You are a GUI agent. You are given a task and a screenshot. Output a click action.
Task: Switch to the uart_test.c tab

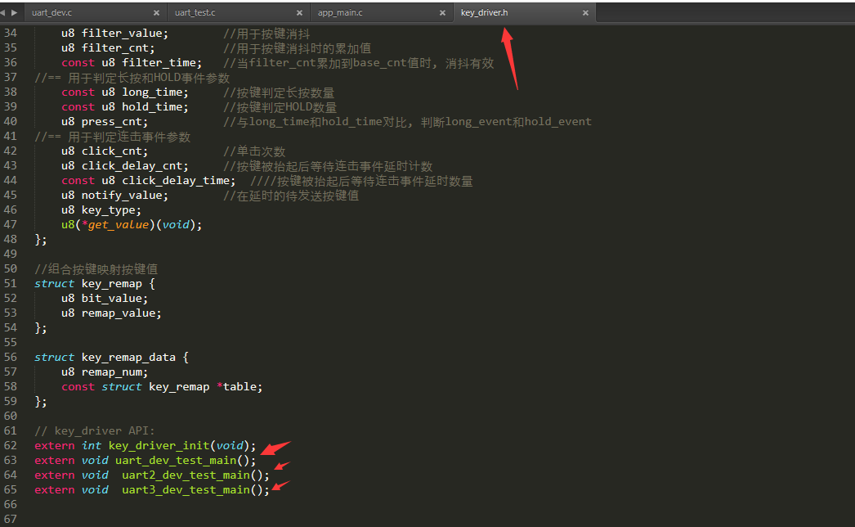[200, 12]
